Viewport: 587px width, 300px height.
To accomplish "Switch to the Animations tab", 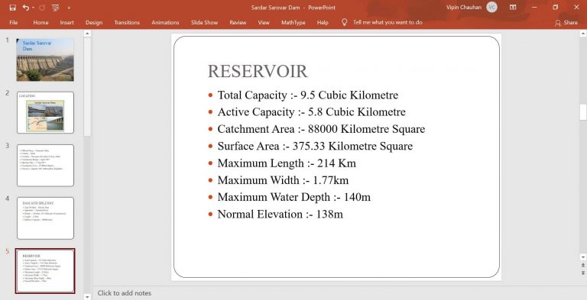I will (165, 22).
